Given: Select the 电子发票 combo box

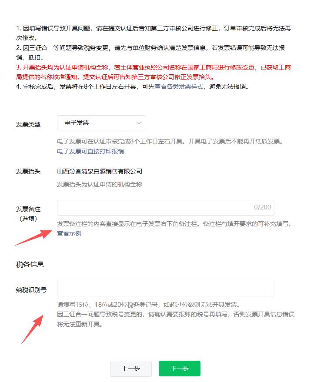Looking at the screenshot, I should [101, 123].
